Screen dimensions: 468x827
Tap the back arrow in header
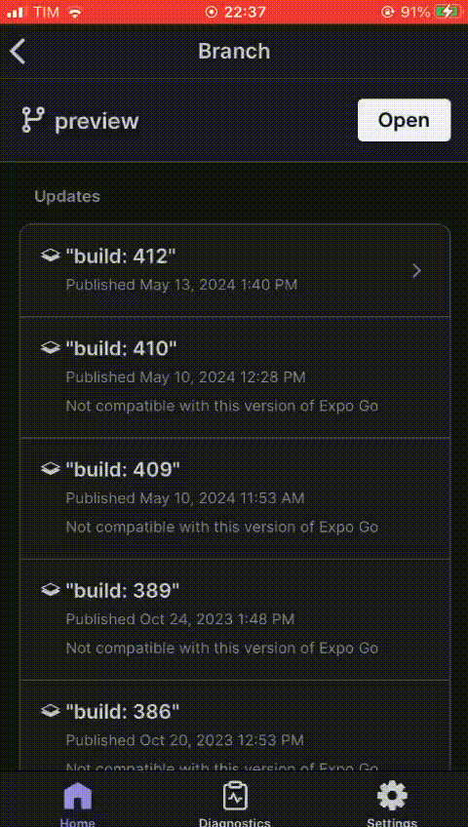click(18, 51)
